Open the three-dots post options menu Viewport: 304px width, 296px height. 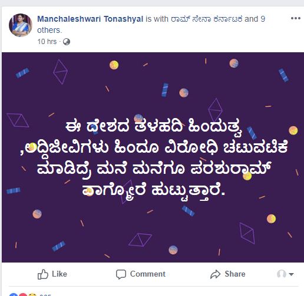(296, 18)
